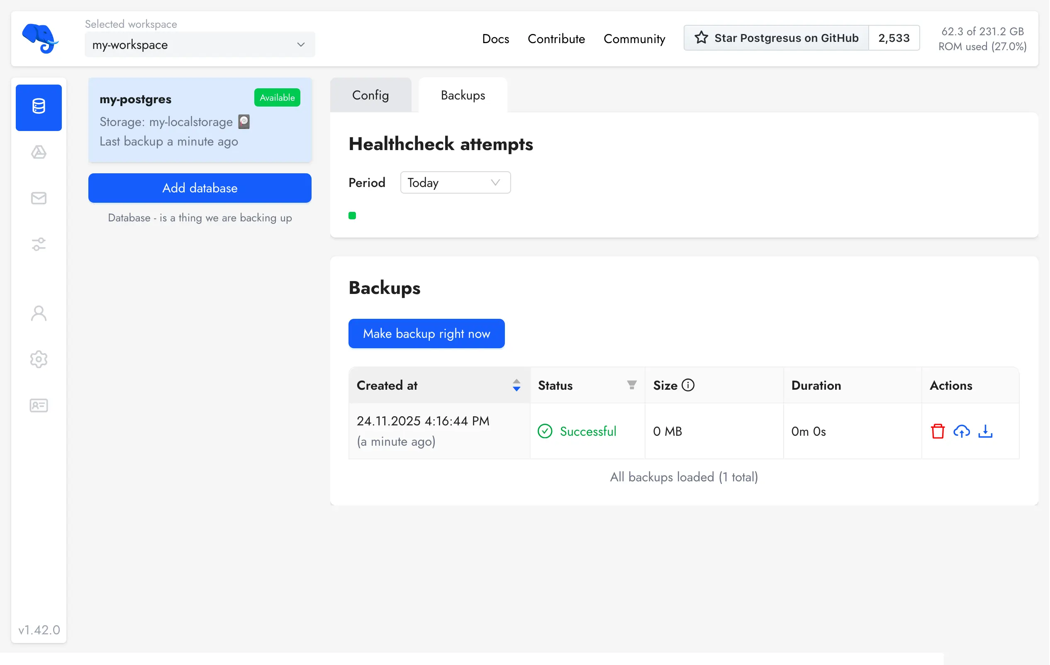
Task: Click the Postgresus elephant logo
Action: tap(41, 38)
